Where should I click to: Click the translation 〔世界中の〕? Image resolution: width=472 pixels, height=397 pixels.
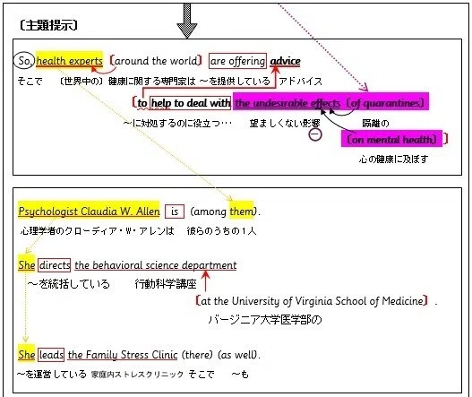pyautogui.click(x=82, y=81)
